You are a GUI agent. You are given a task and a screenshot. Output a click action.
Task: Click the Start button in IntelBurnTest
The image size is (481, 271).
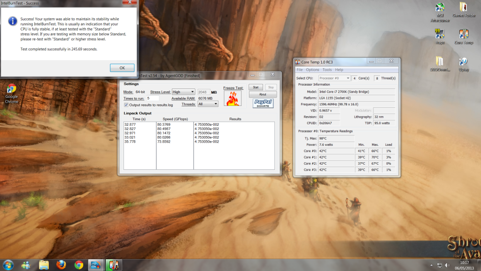(x=256, y=87)
